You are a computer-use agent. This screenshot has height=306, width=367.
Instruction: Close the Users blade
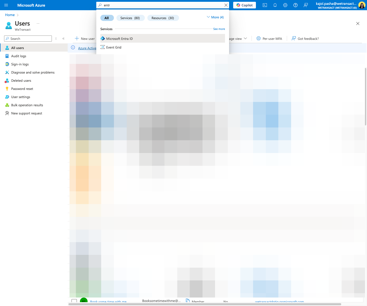[x=358, y=23]
